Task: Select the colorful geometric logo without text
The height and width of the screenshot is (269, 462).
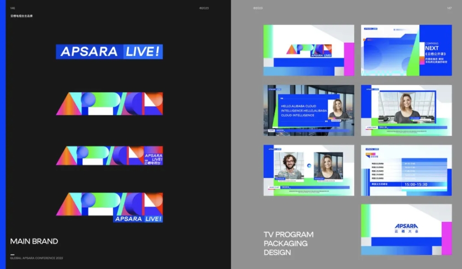Action: coord(109,104)
